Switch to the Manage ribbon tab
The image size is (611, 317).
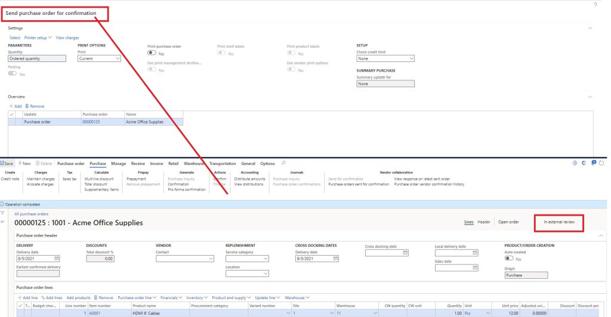click(x=118, y=163)
